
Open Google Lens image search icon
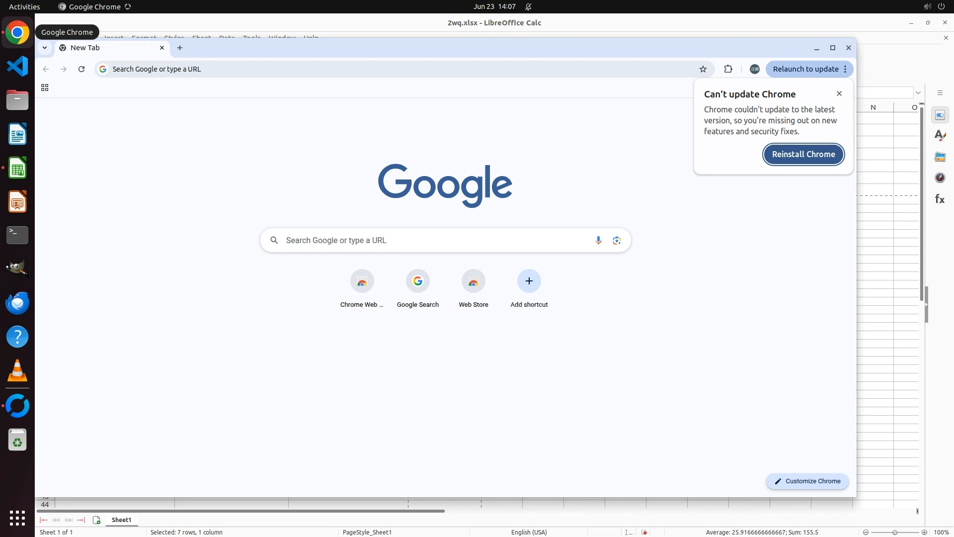[617, 241]
